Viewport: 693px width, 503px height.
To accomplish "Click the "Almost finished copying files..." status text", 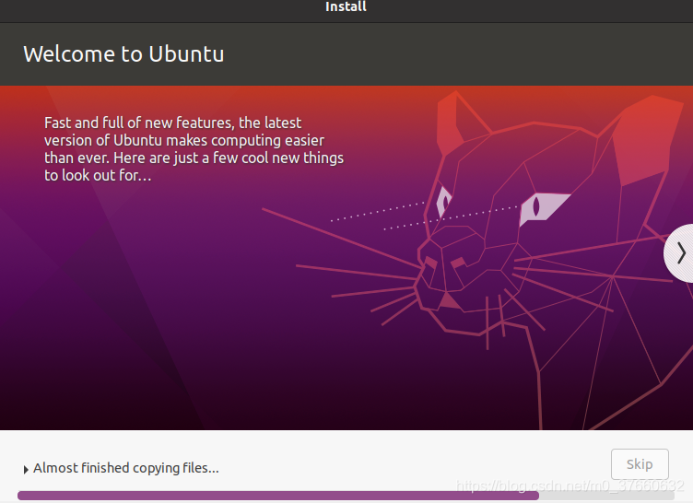I will (126, 468).
